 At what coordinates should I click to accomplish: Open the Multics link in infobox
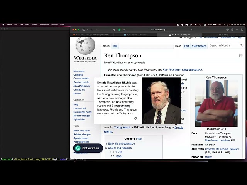209,157
